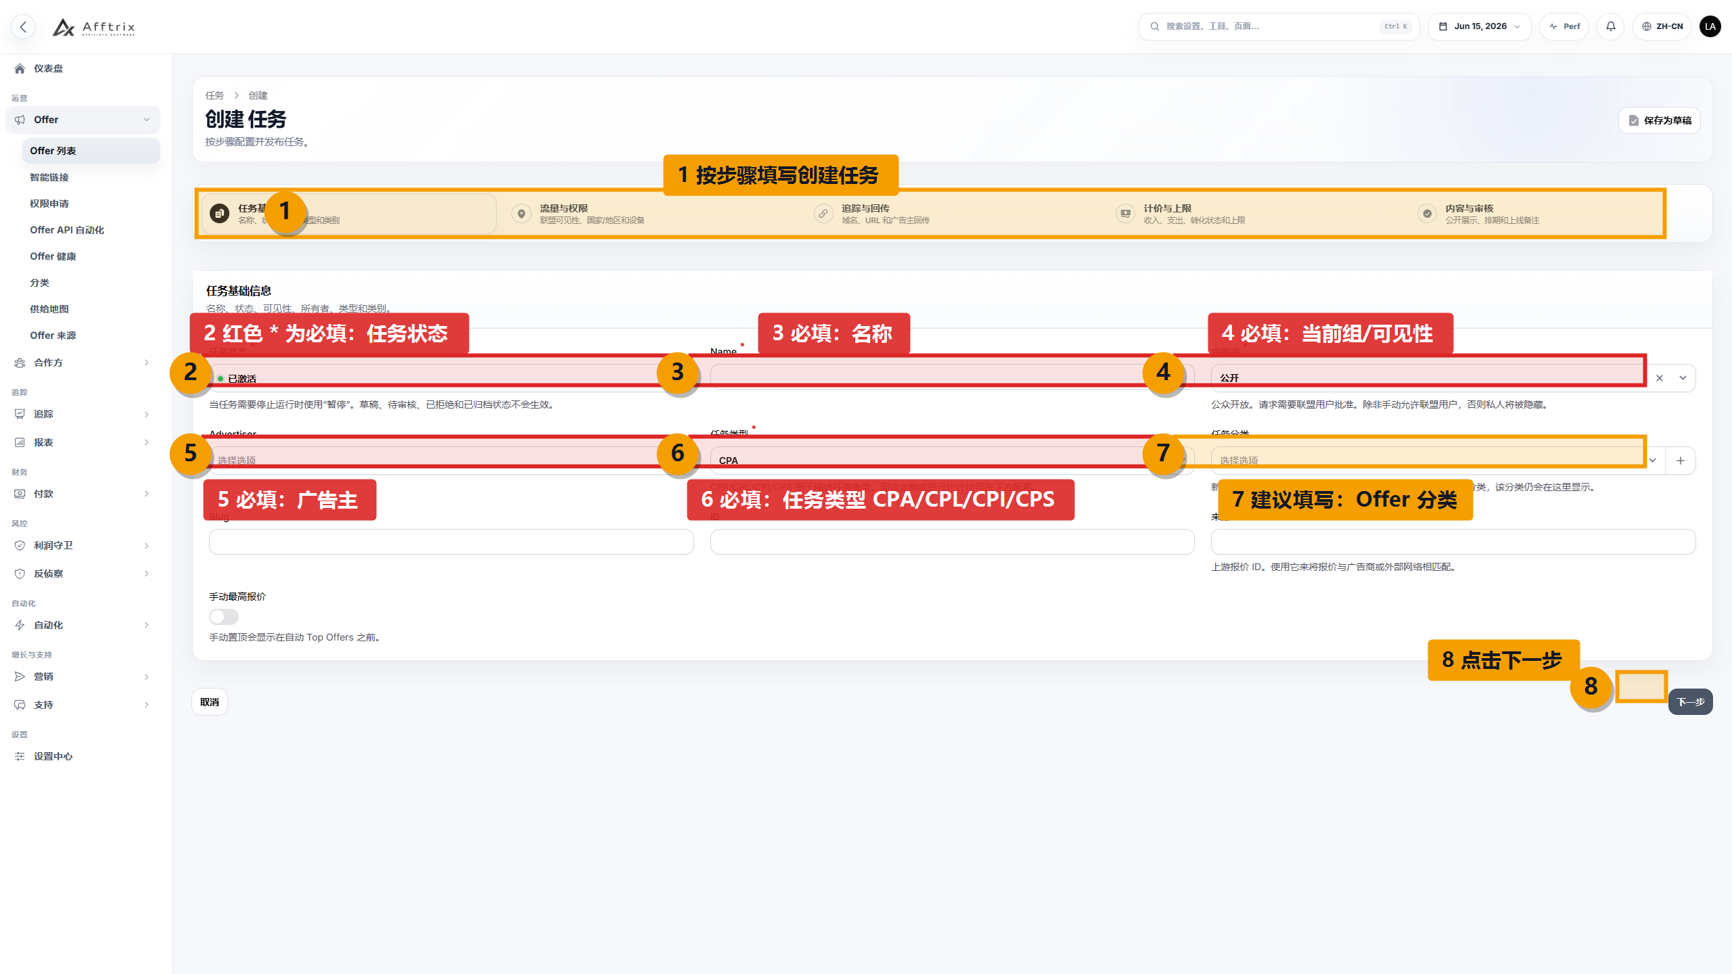Open the 任务类型 CPA combo box
1732x974 pixels.
[x=952, y=461]
